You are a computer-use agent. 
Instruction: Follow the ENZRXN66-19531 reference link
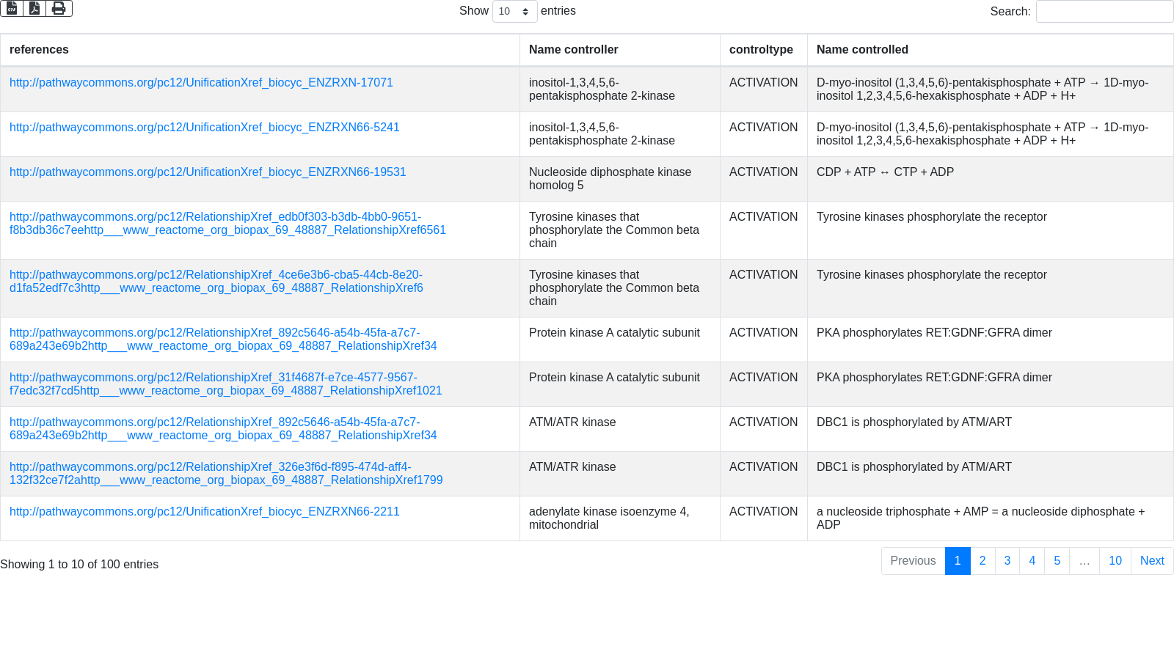tap(208, 172)
